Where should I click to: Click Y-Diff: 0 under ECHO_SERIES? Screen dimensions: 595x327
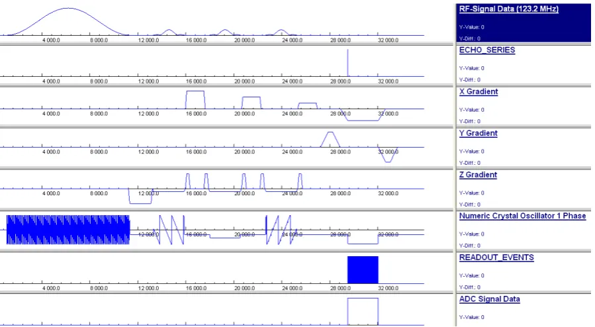pyautogui.click(x=470, y=79)
